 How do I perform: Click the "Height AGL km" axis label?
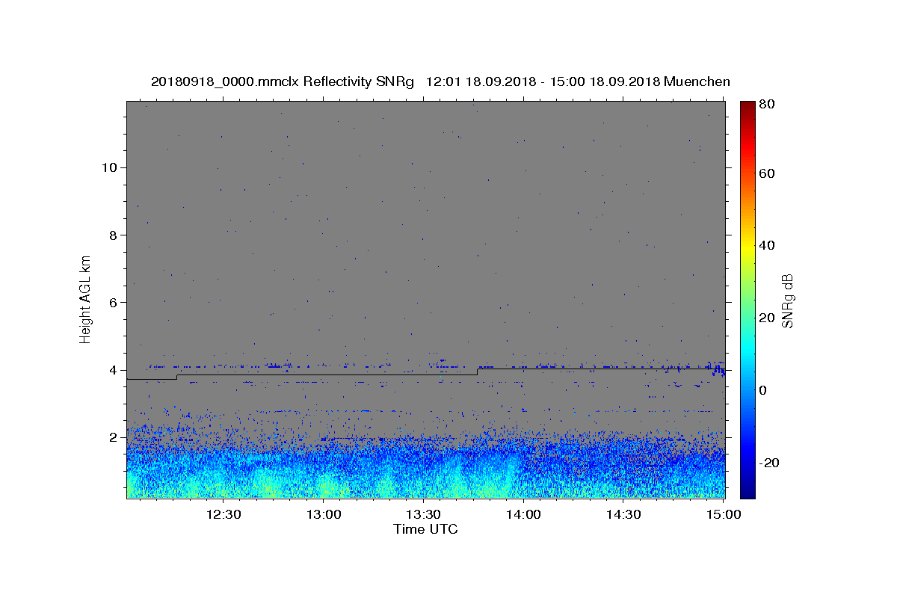[86, 299]
